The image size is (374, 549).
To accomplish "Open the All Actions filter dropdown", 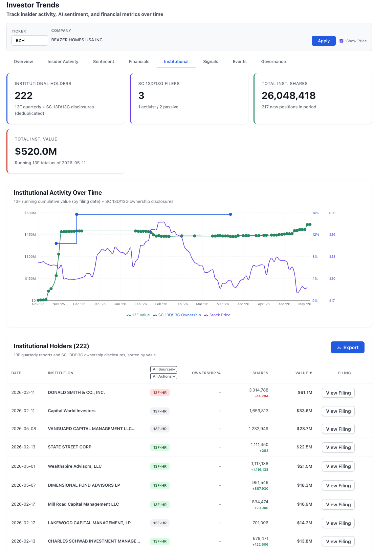I will point(163,376).
